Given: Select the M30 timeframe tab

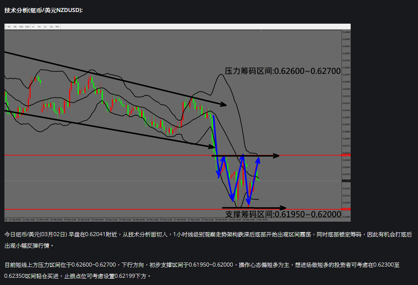Looking at the screenshot, I should [27, 27].
